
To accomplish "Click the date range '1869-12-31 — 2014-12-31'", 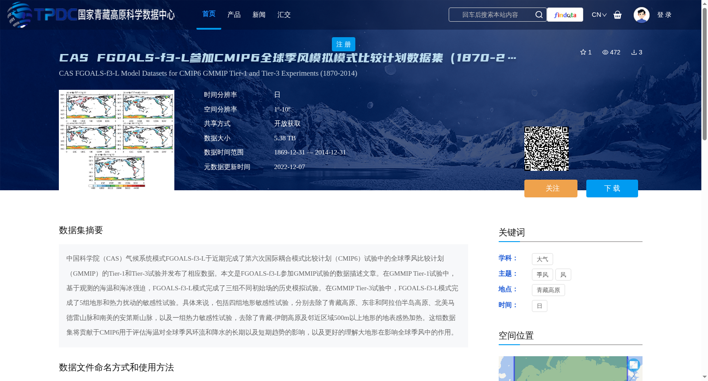I will (310, 152).
